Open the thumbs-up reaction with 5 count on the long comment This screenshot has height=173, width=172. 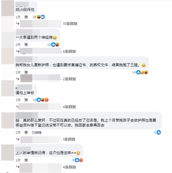pos(158,132)
